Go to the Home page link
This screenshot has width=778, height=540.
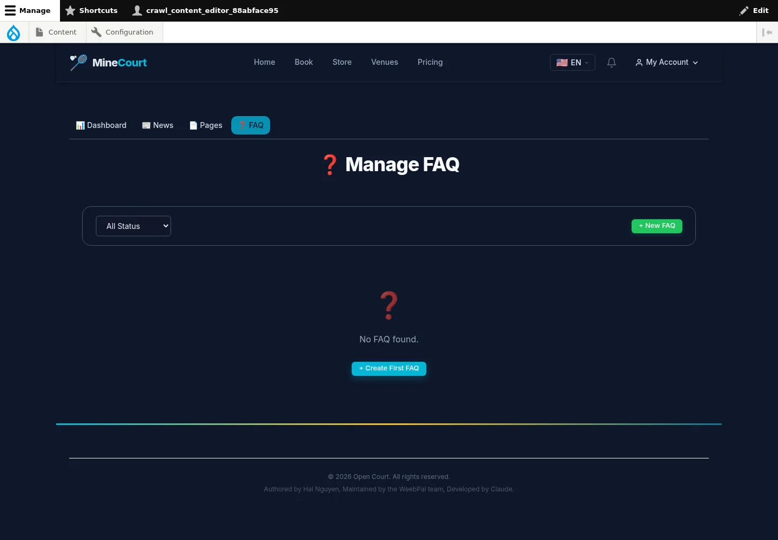[x=265, y=63]
